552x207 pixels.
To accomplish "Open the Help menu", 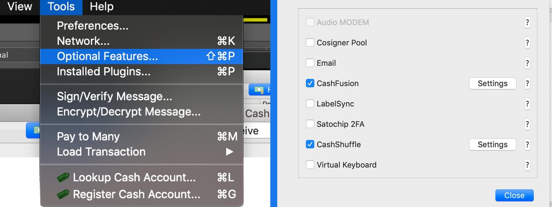I will 101,7.
